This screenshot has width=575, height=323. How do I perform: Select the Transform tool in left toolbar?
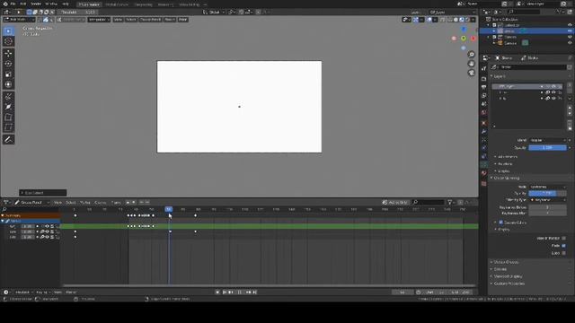click(x=8, y=84)
